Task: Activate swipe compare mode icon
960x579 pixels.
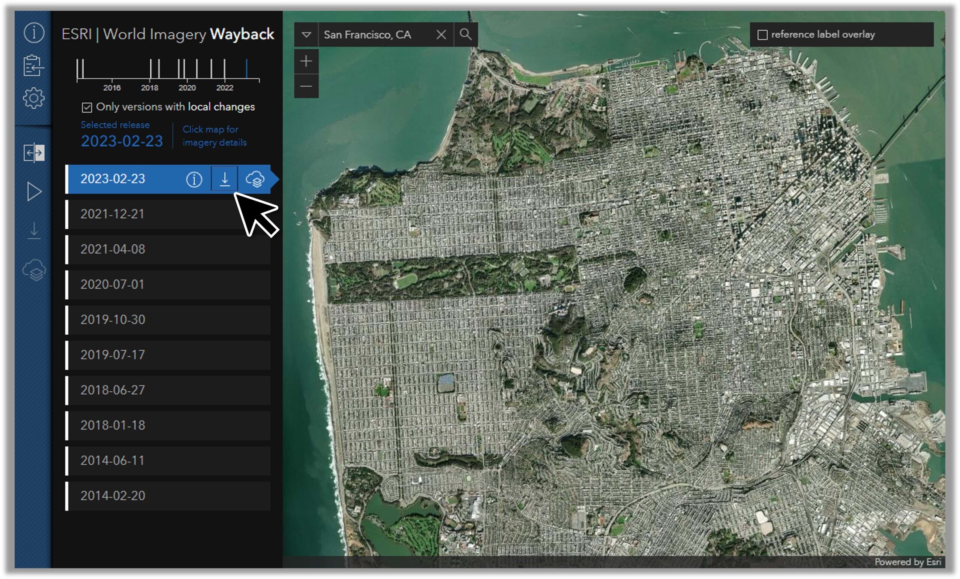Action: (34, 153)
